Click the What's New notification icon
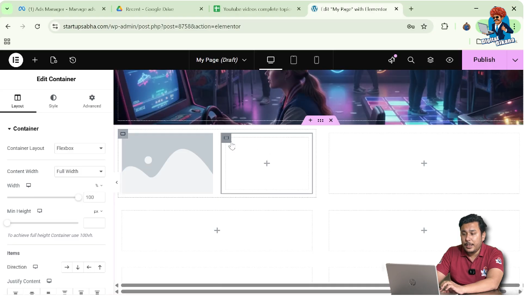Viewport: 525px width, 296px height. (392, 60)
